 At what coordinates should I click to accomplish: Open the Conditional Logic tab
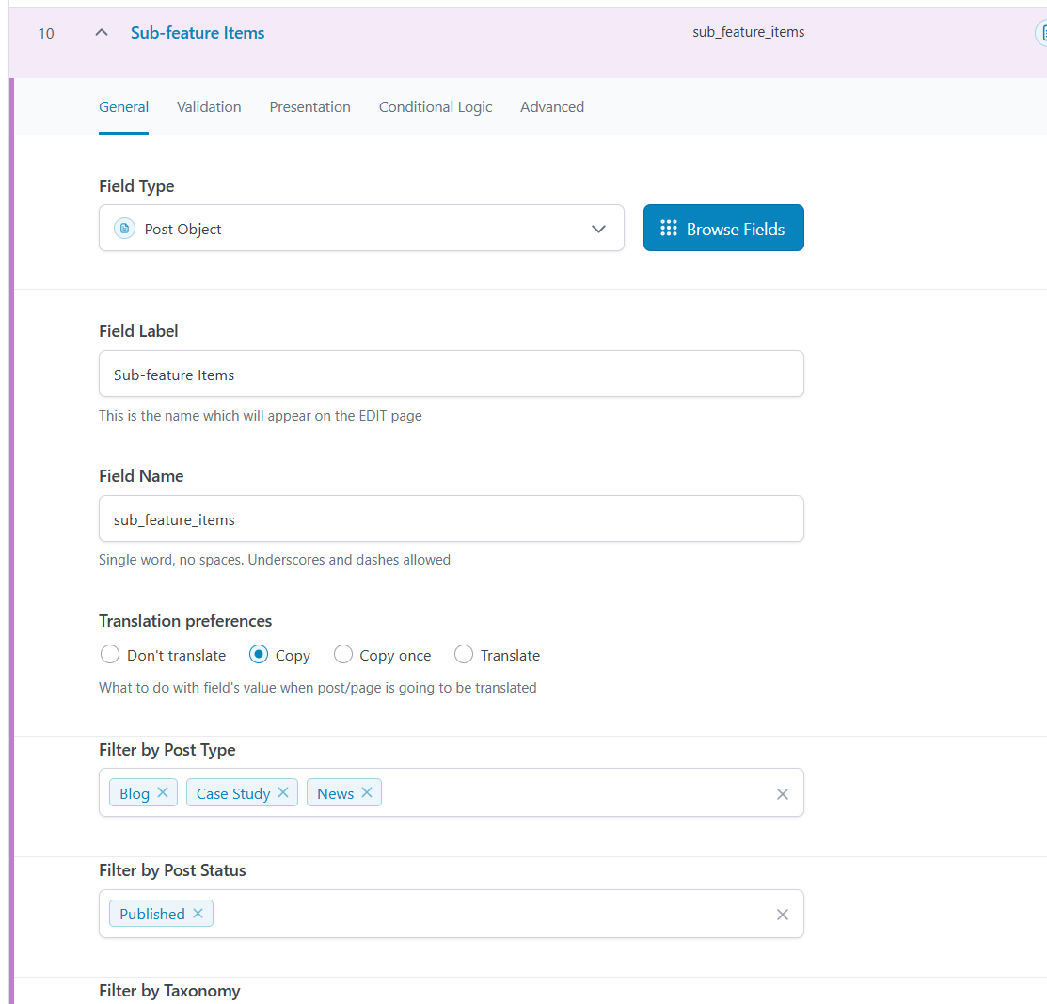point(436,107)
